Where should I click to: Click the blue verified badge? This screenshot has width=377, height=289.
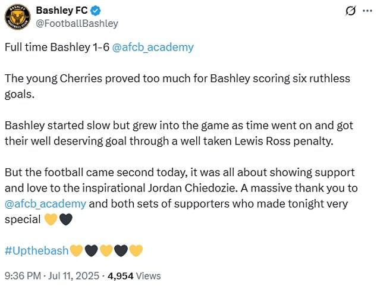click(96, 11)
